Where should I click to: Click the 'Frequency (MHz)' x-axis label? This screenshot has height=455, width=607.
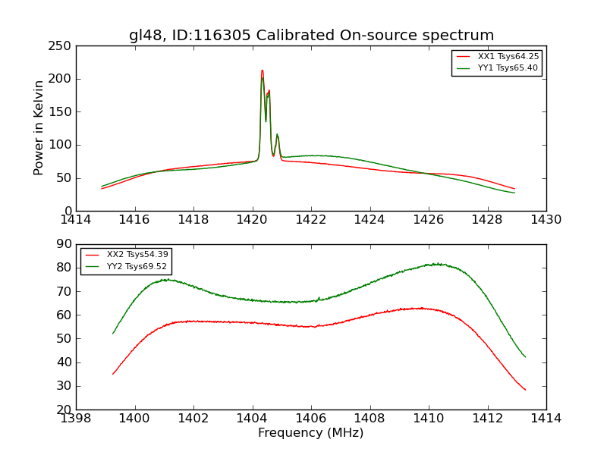311,432
